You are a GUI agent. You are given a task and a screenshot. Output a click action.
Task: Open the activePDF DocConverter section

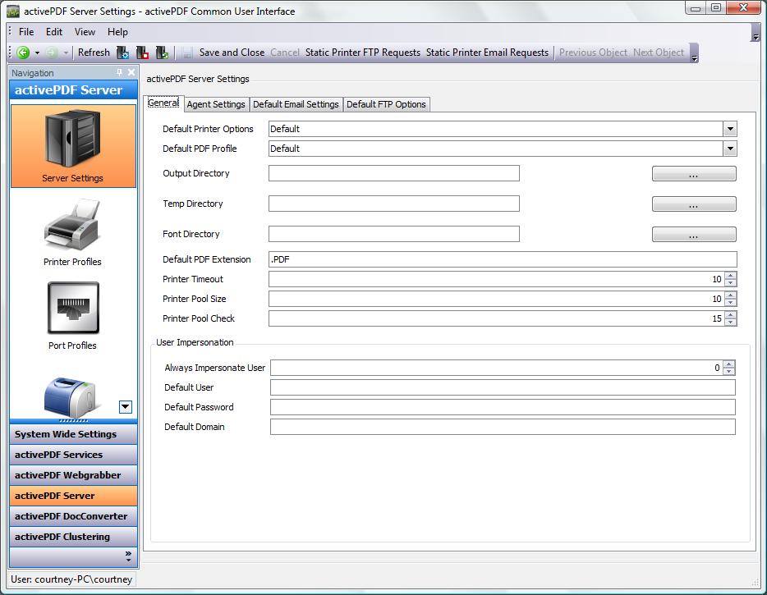click(x=73, y=516)
